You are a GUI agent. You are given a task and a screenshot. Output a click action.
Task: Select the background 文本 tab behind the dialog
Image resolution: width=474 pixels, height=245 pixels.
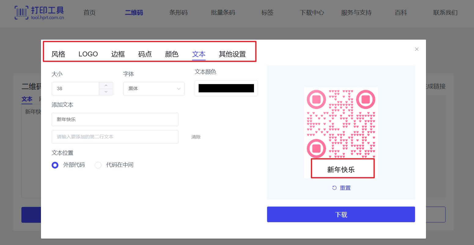click(x=27, y=99)
